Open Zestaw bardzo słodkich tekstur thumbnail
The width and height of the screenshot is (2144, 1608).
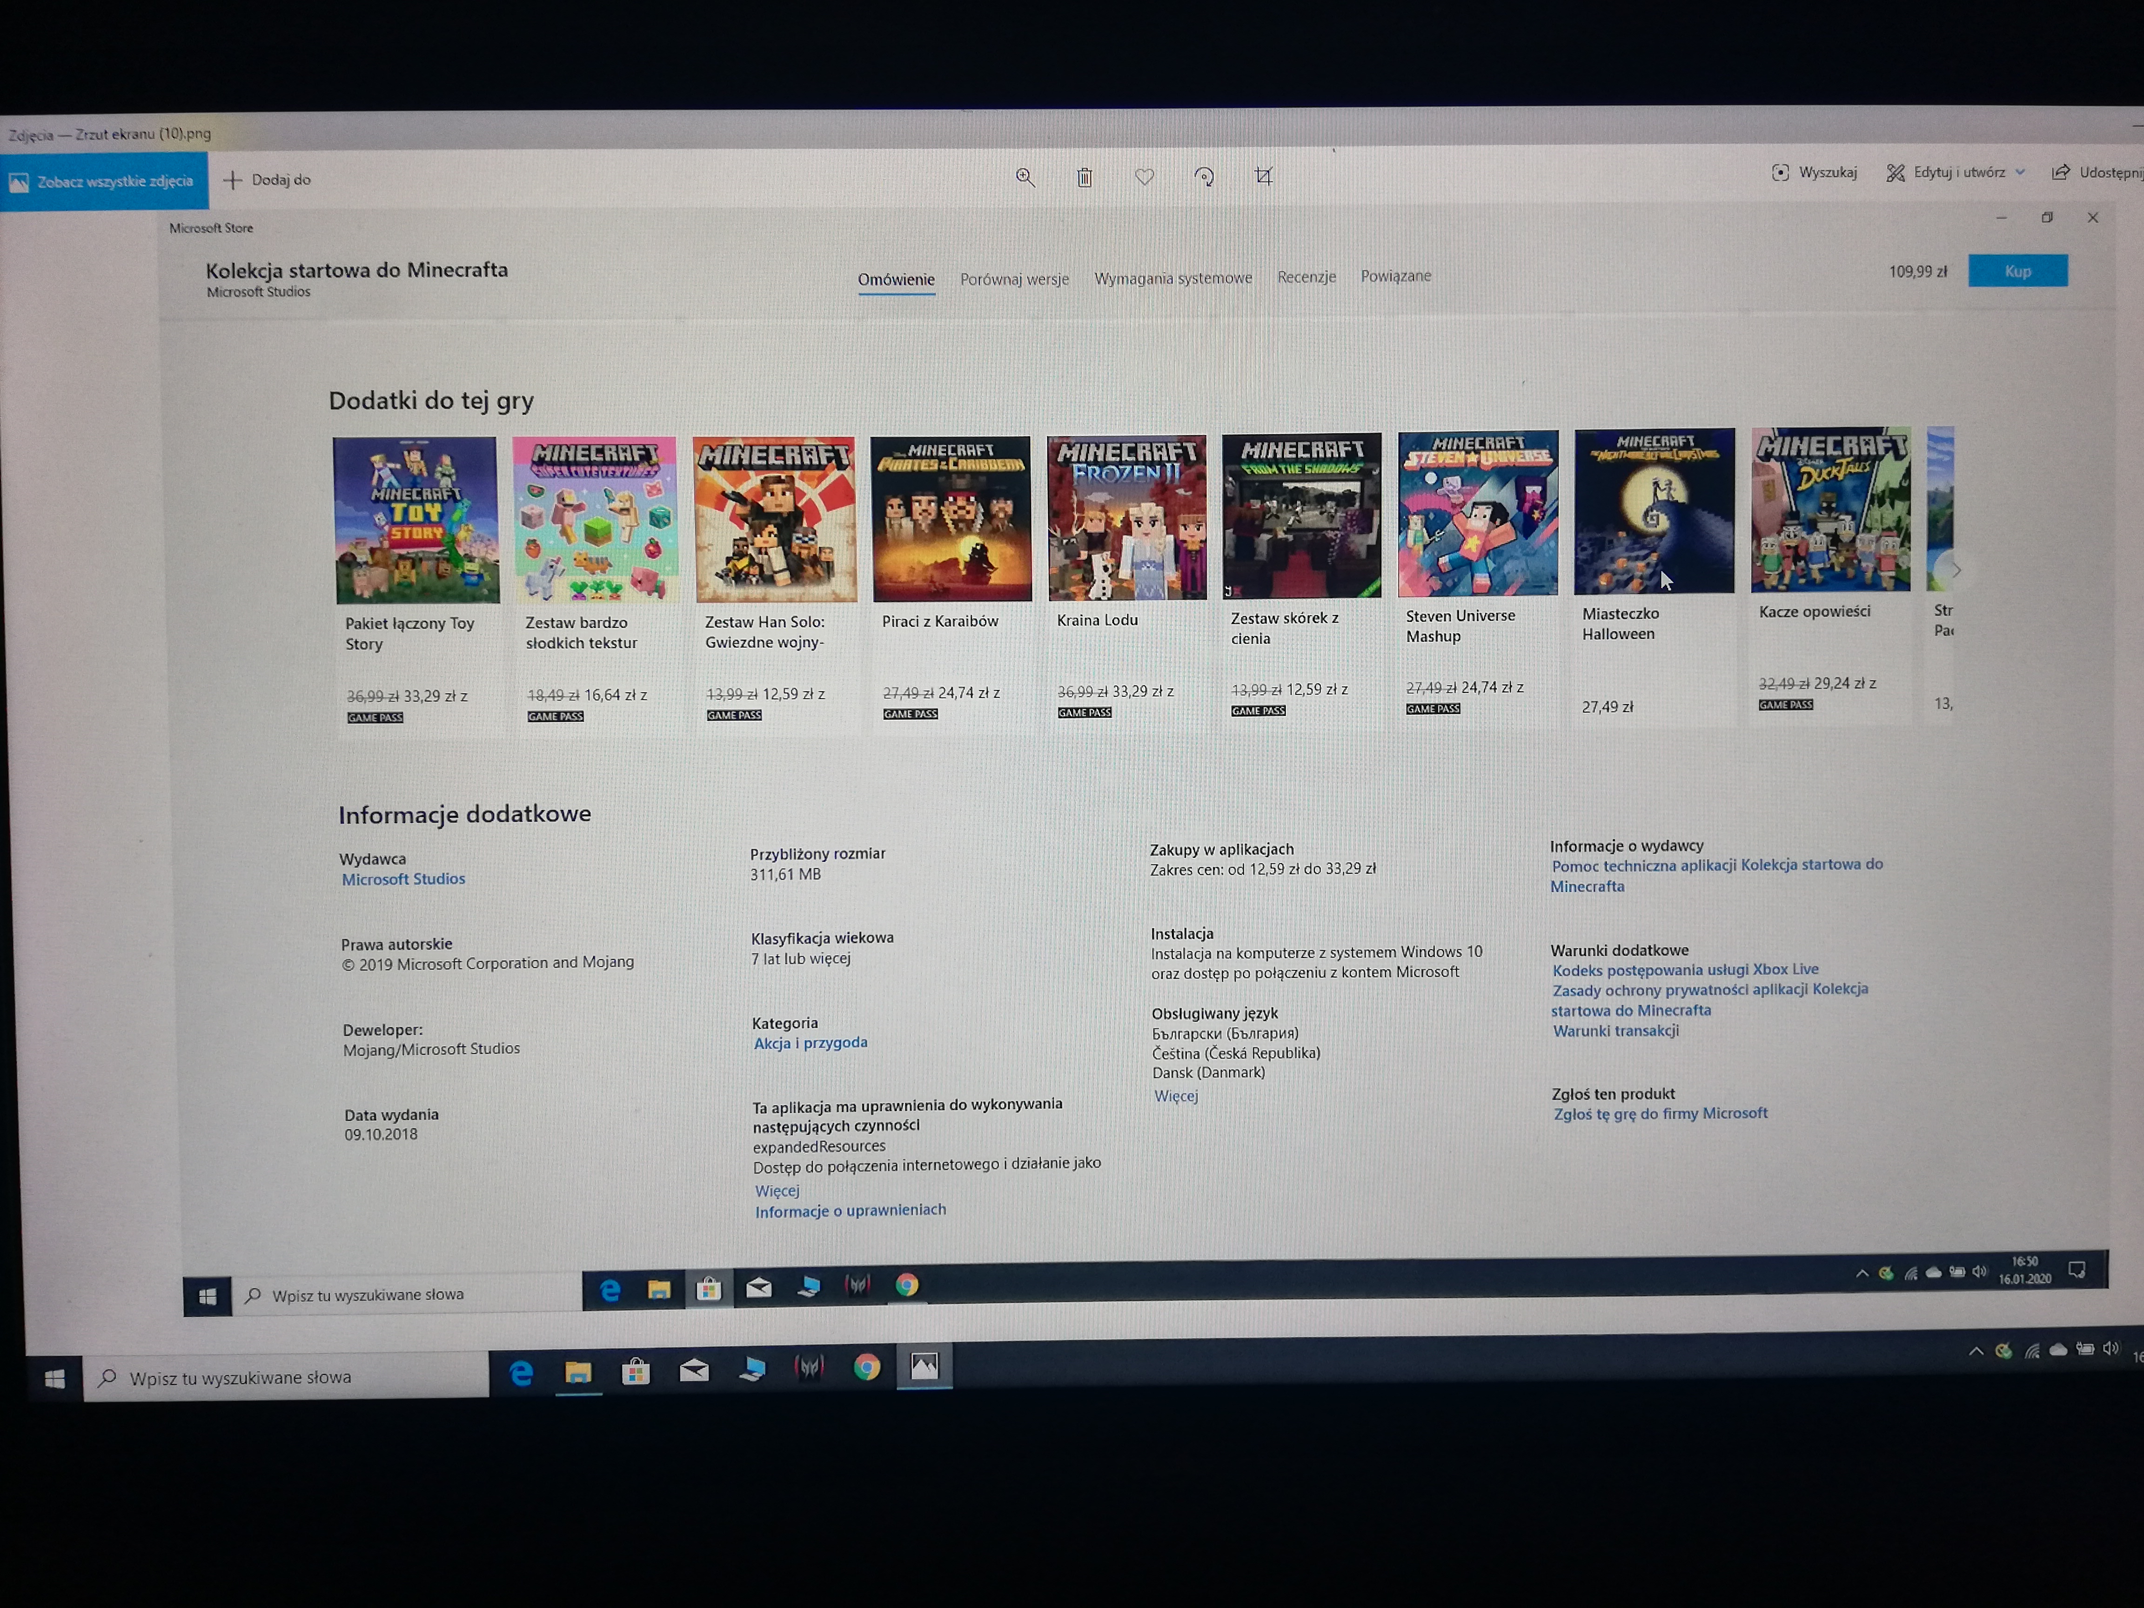click(595, 519)
